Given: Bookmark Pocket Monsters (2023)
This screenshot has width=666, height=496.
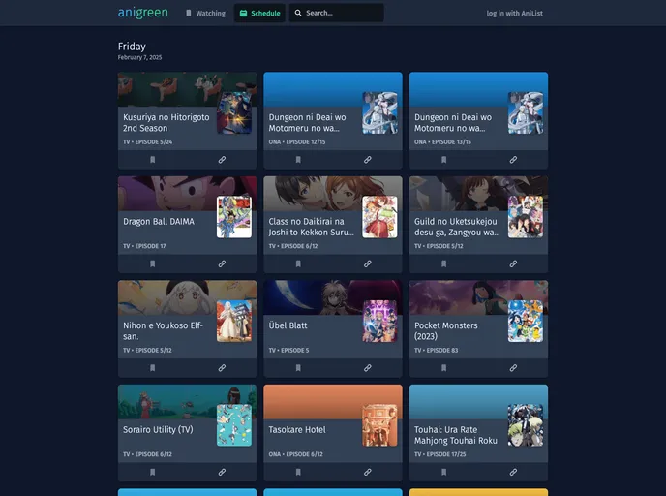Looking at the screenshot, I should tap(444, 368).
